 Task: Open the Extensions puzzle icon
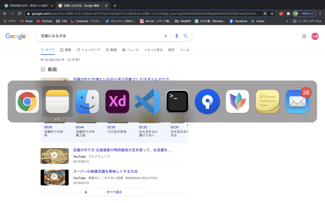click(x=288, y=14)
